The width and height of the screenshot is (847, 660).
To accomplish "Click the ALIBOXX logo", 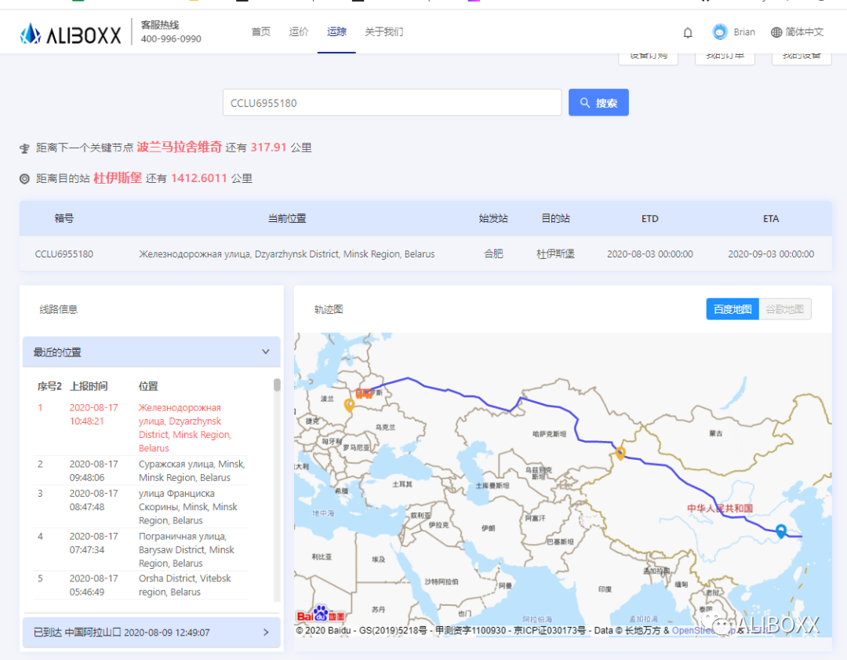I will (x=71, y=33).
